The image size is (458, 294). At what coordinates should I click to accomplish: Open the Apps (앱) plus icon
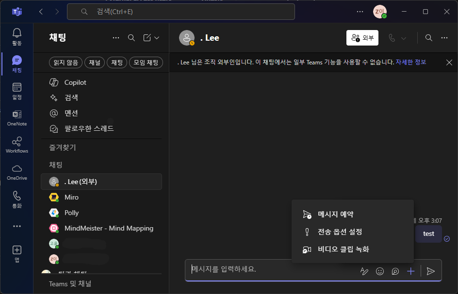tap(16, 253)
